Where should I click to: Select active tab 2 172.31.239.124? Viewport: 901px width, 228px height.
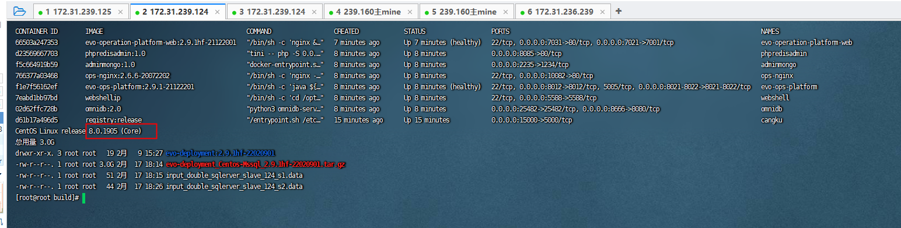click(177, 12)
